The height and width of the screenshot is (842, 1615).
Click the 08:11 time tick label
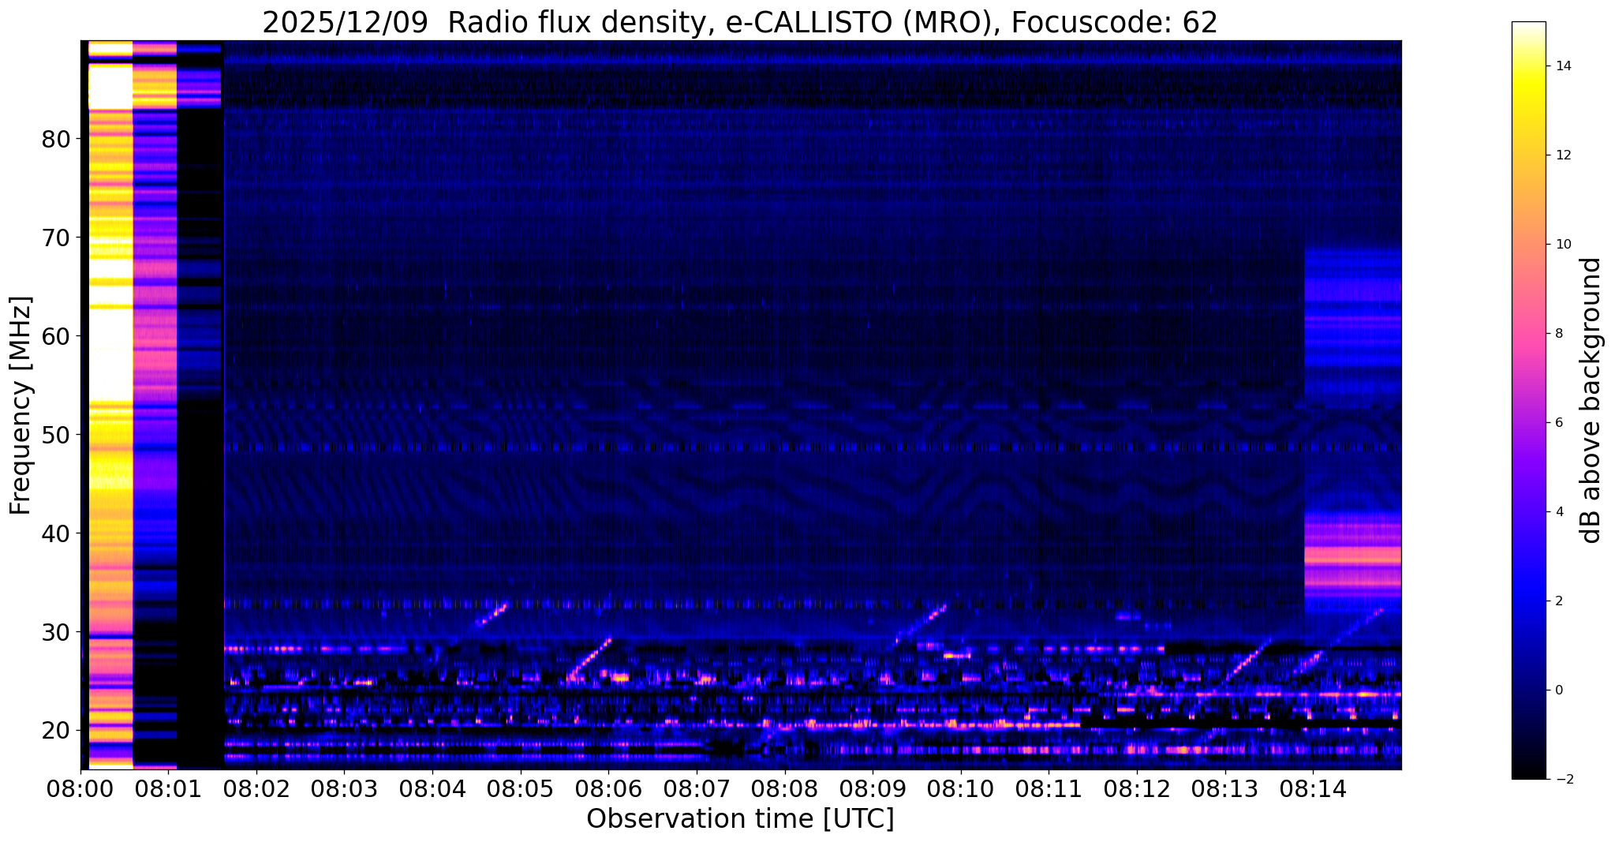click(x=1049, y=788)
